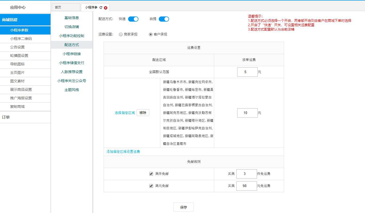Select the 商家承担 radio option

tap(120, 34)
